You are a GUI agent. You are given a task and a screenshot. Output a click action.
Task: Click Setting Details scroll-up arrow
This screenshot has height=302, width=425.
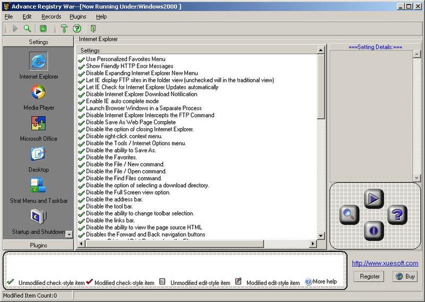click(416, 54)
